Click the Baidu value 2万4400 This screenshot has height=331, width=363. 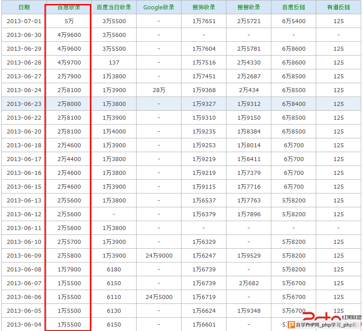69,159
